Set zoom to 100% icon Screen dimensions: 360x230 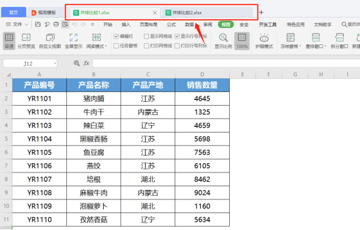pos(242,41)
